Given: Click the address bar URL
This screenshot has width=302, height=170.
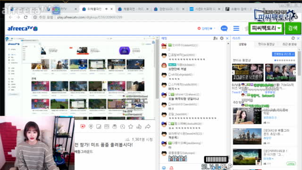Looking at the screenshot, I should pos(90,17).
